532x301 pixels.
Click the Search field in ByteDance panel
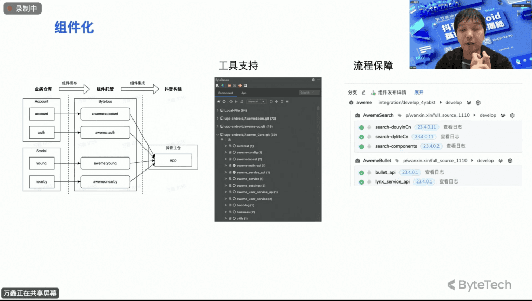[308, 93]
